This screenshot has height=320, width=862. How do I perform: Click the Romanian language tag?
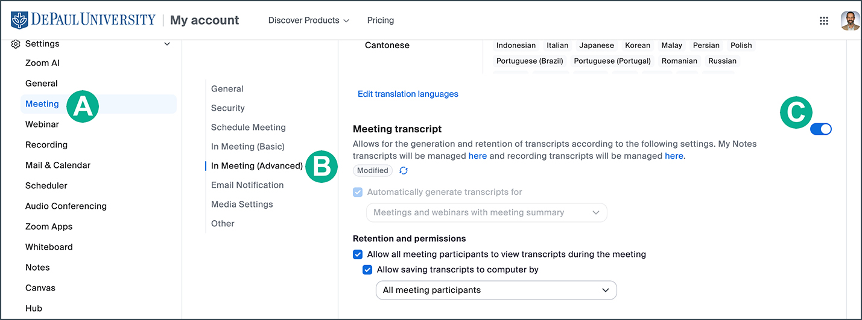(679, 61)
